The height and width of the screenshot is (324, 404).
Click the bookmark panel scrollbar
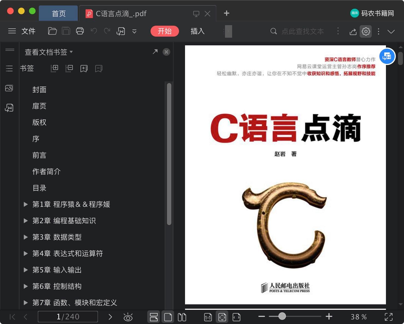click(169, 154)
